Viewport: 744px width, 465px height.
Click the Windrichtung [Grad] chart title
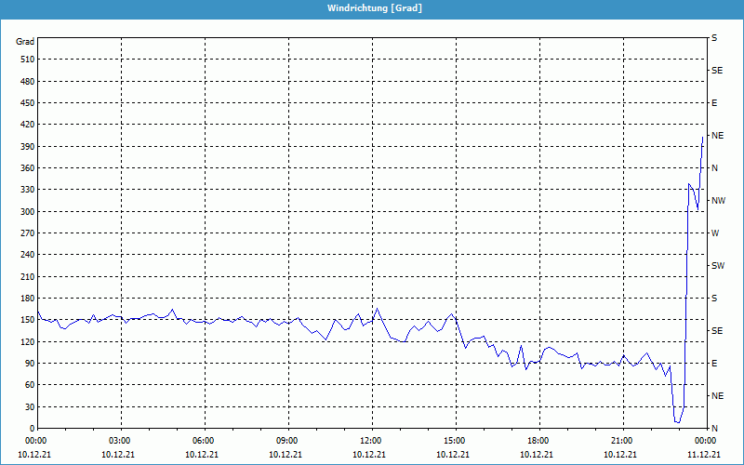pyautogui.click(x=372, y=7)
